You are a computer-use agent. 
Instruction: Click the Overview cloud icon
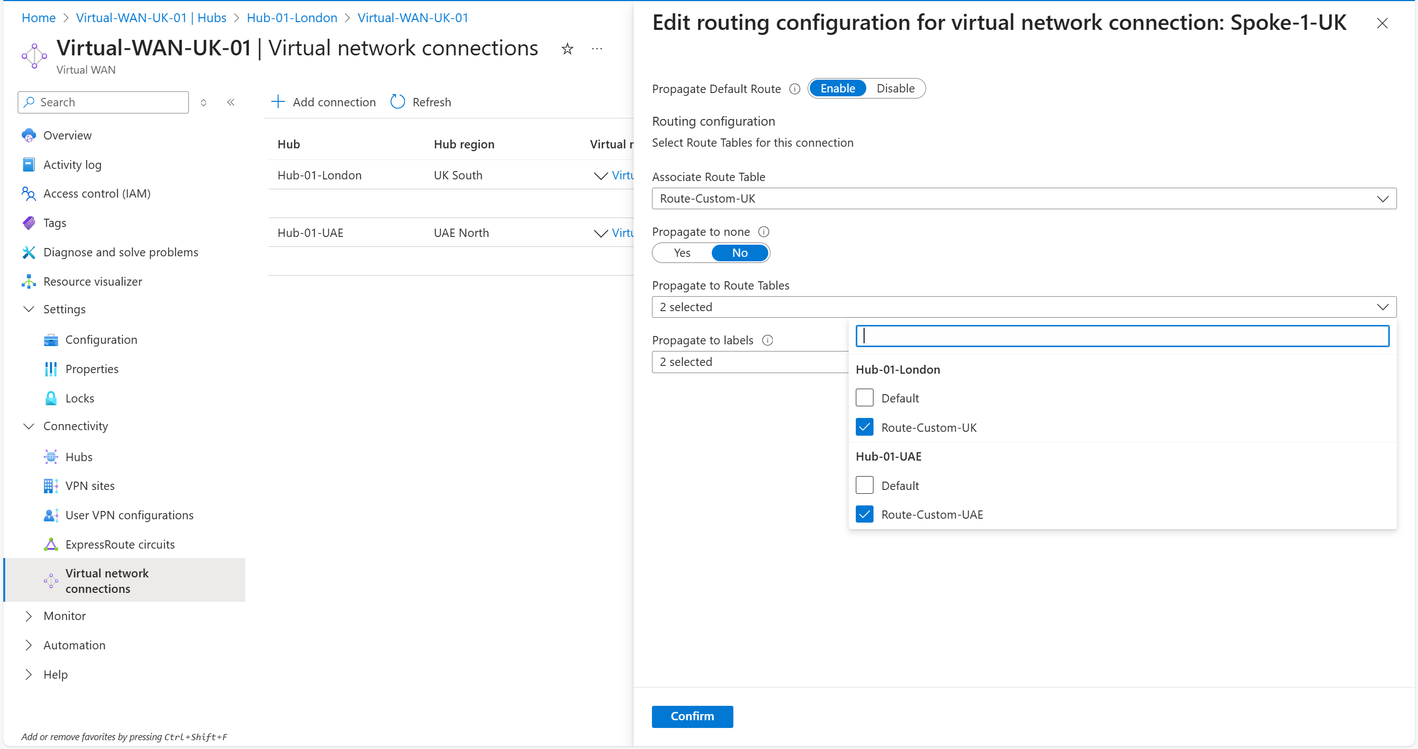(29, 135)
